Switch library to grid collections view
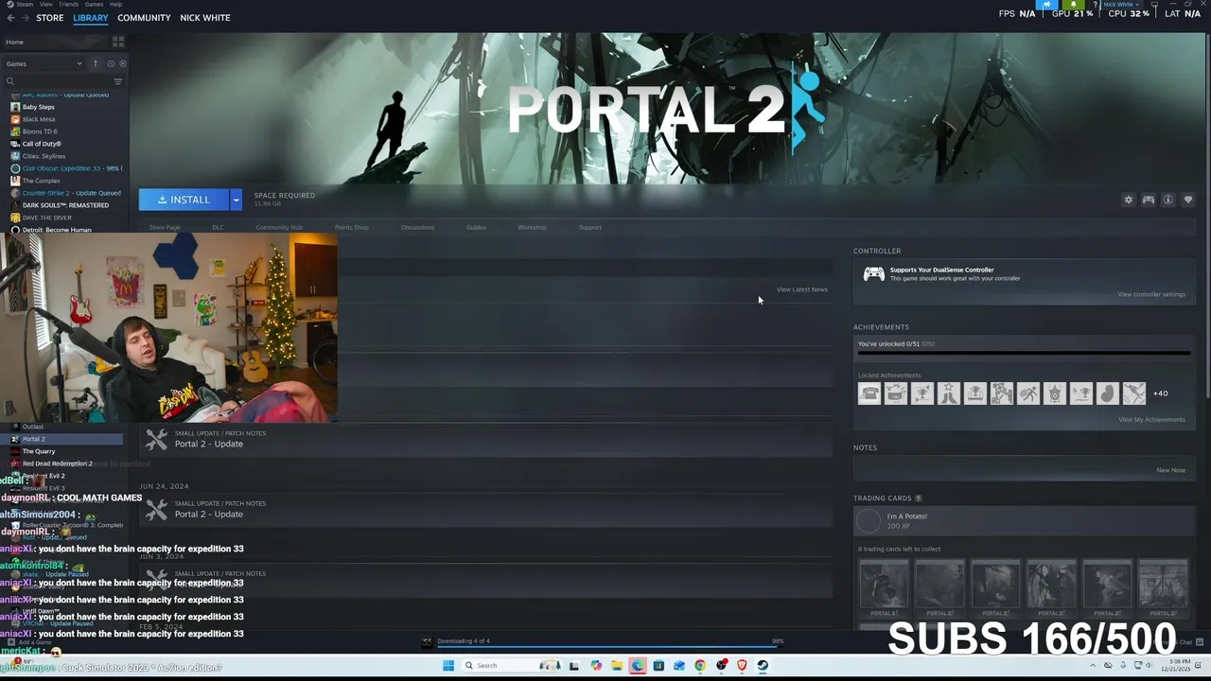Screen dimensions: 1211x681 (118, 42)
